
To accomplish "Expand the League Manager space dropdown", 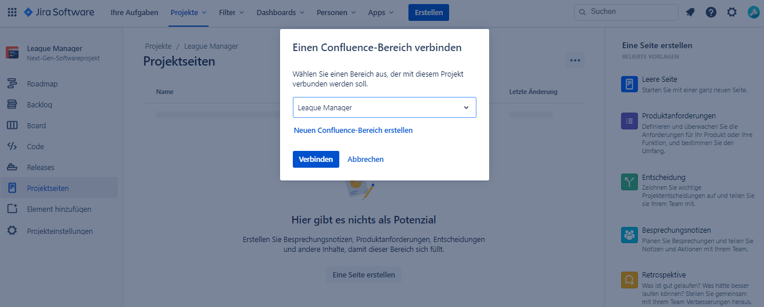I will point(385,107).
